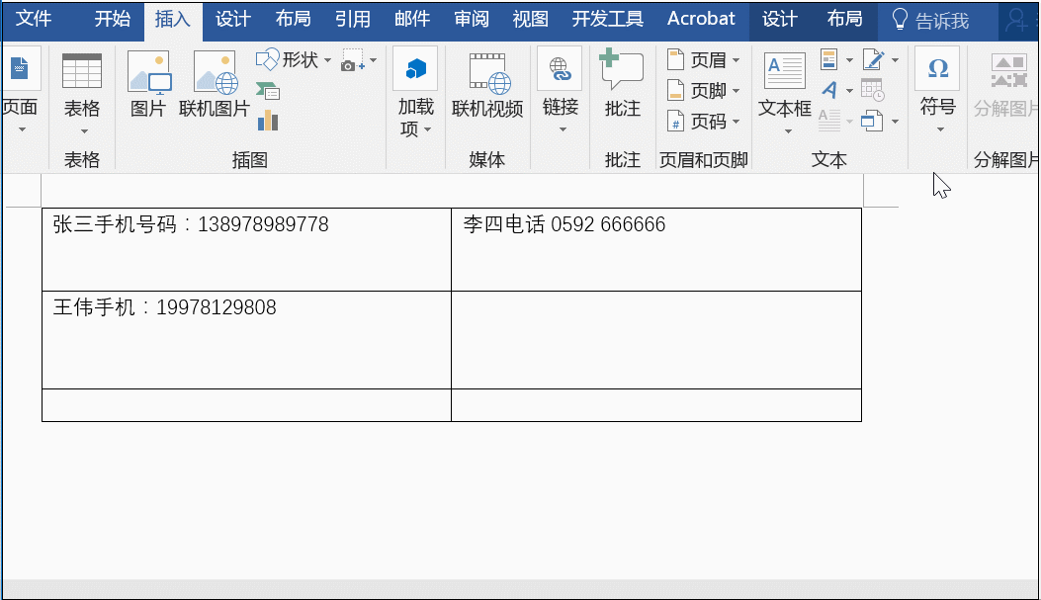Click the cell text 张三手机号码：138978989778
1041x600 pixels.
[x=191, y=224]
